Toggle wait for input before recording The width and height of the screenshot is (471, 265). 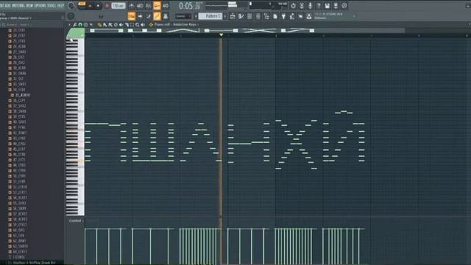click(140, 5)
